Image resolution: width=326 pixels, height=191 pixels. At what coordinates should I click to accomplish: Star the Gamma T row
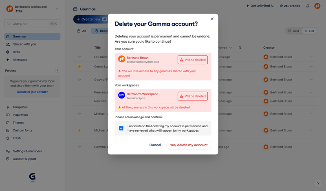pos(79,147)
